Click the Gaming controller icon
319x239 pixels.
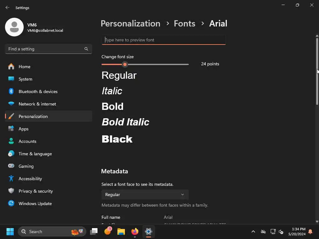[11, 166]
